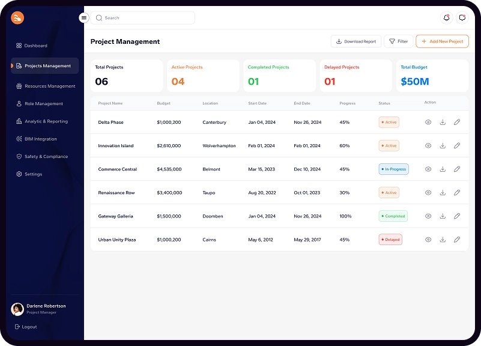Viewport: 481px width, 346px height.
Task: Toggle view for Renaissance Row project
Action: pos(428,192)
